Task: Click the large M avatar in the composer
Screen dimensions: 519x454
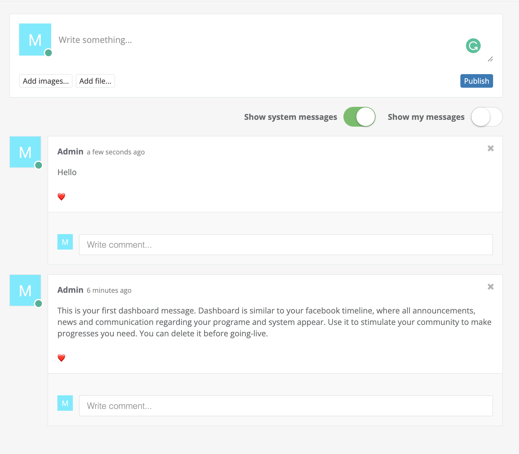Action: 35,40
